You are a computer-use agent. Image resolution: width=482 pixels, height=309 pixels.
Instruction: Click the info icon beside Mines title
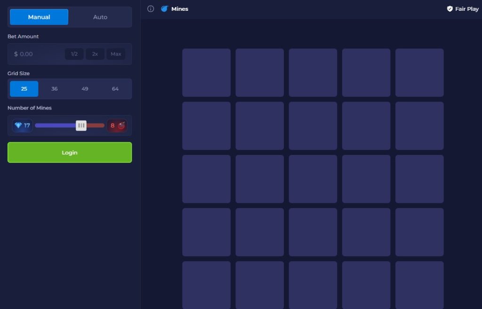click(151, 9)
